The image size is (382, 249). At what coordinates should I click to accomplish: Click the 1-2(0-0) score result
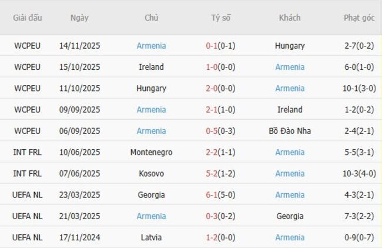221,237
